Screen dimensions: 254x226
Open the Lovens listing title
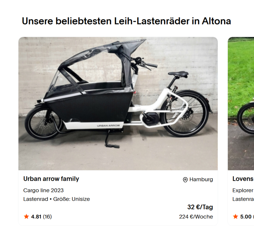(243, 179)
